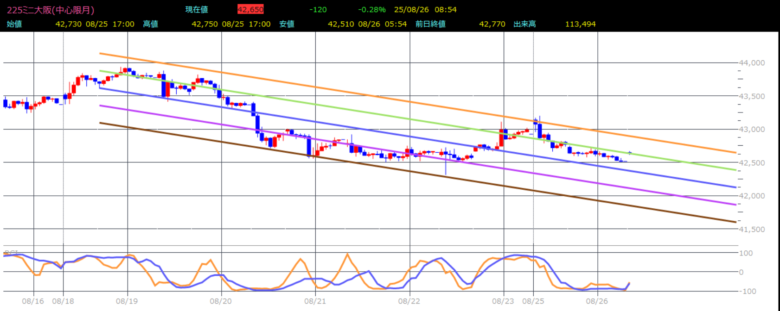Select the 08/21 date axis marker
Viewport: 780px width, 311px height.
tap(315, 301)
